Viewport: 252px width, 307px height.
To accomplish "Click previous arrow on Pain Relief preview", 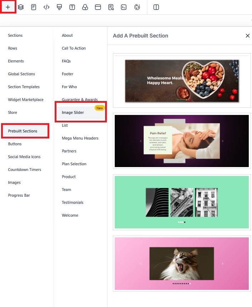I will point(141,141).
